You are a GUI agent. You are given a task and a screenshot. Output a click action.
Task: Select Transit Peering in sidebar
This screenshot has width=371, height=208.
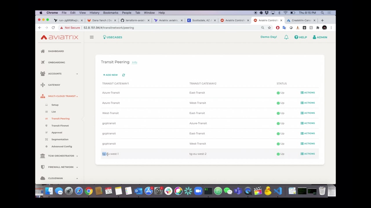point(60,119)
